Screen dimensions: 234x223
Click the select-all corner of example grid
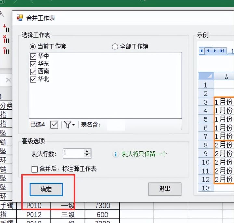coord(206,76)
